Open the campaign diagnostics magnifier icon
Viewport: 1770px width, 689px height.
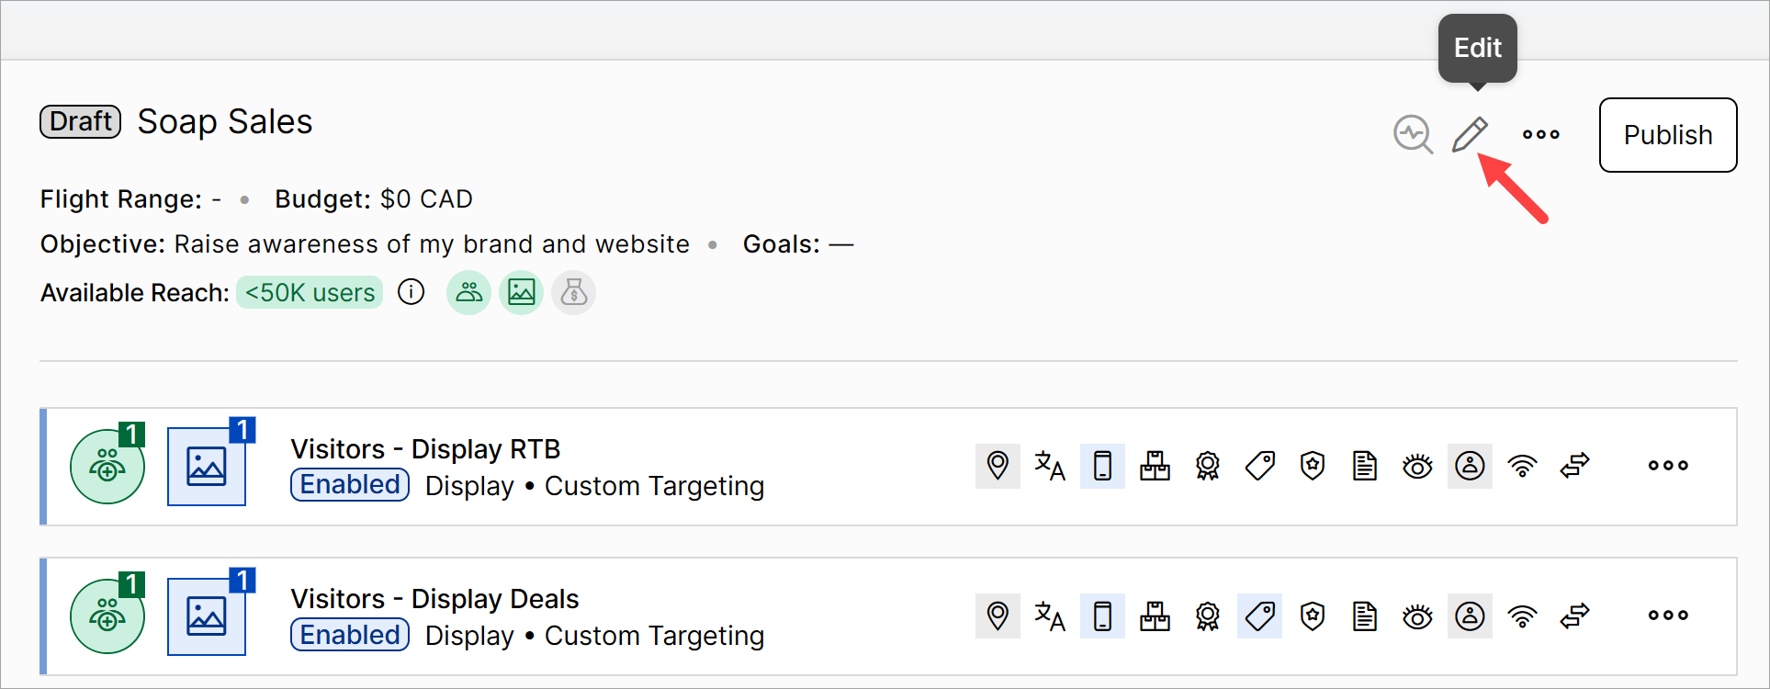1413,135
